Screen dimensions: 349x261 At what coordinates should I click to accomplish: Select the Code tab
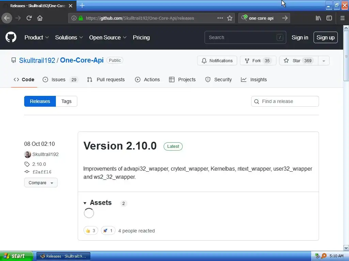click(24, 80)
